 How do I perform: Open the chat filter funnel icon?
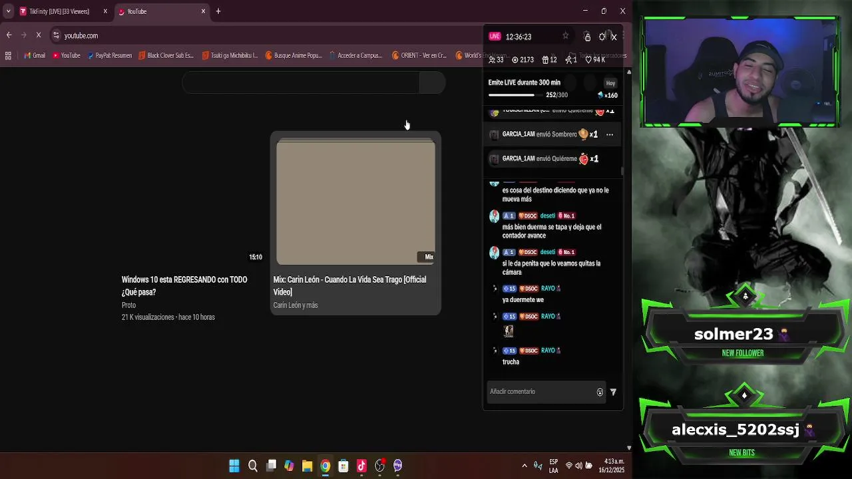click(613, 392)
